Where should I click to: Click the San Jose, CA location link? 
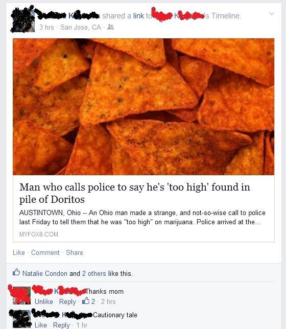click(x=81, y=27)
